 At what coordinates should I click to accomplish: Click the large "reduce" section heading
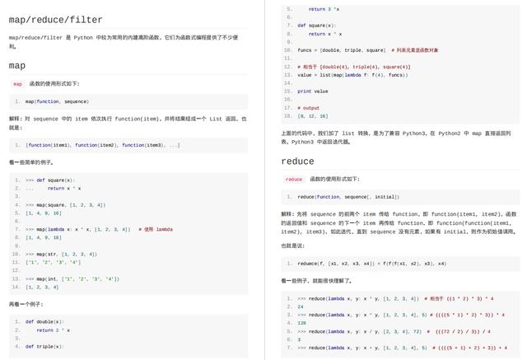297,161
